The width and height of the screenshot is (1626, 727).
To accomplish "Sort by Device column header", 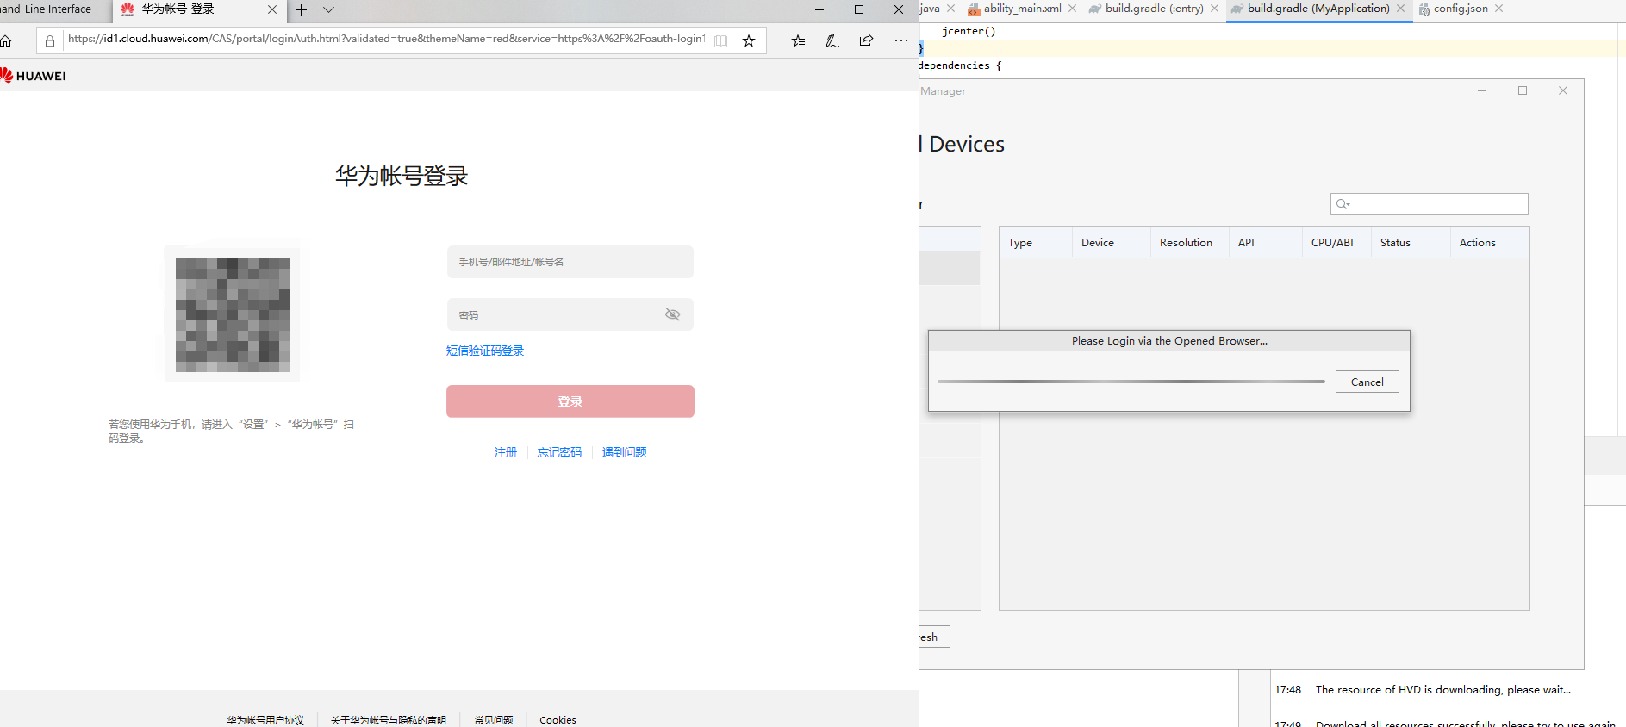I will point(1112,243).
